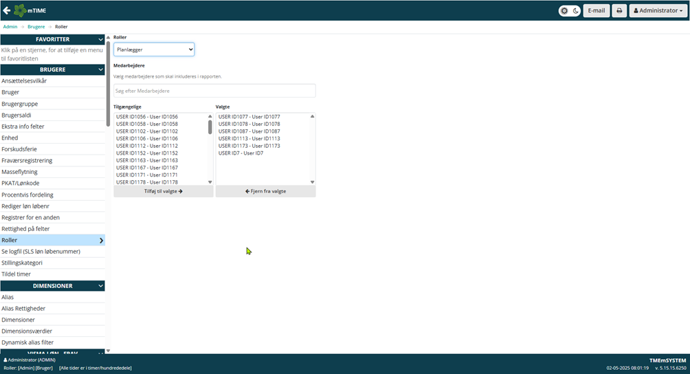
Task: Click the Brugere breadcrumb link
Action: pyautogui.click(x=36, y=27)
